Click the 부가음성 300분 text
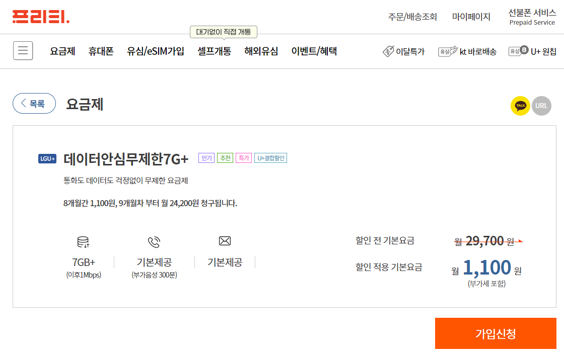This screenshot has width=564, height=355. pyautogui.click(x=154, y=275)
